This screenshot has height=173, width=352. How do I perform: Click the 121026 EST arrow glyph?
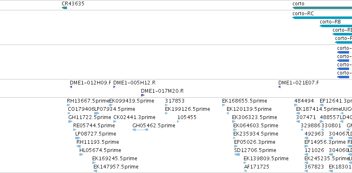[306, 155]
